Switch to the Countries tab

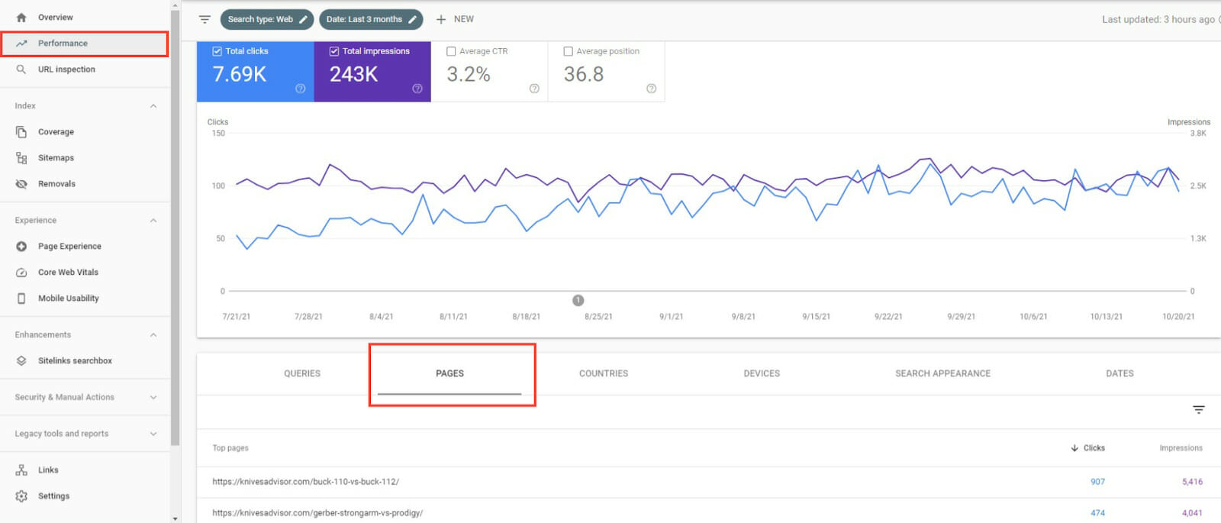click(603, 373)
